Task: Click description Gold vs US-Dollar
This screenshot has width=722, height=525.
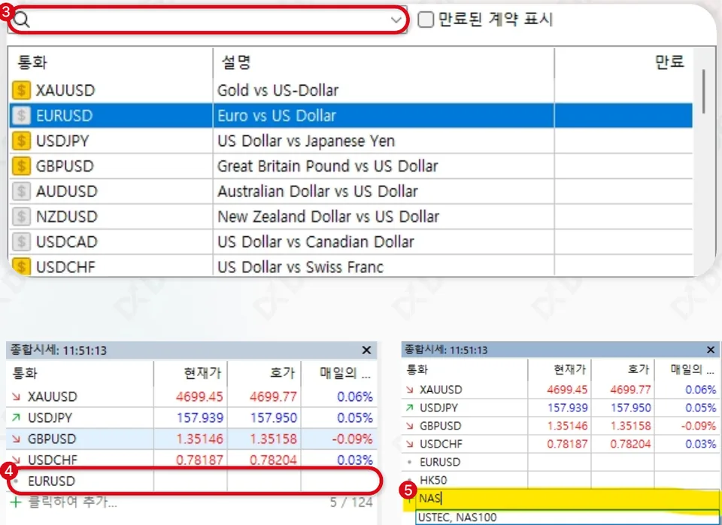Action: [x=278, y=90]
